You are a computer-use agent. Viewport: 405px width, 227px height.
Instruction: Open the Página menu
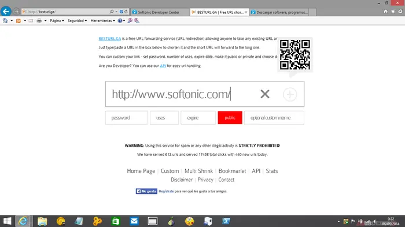(57, 21)
